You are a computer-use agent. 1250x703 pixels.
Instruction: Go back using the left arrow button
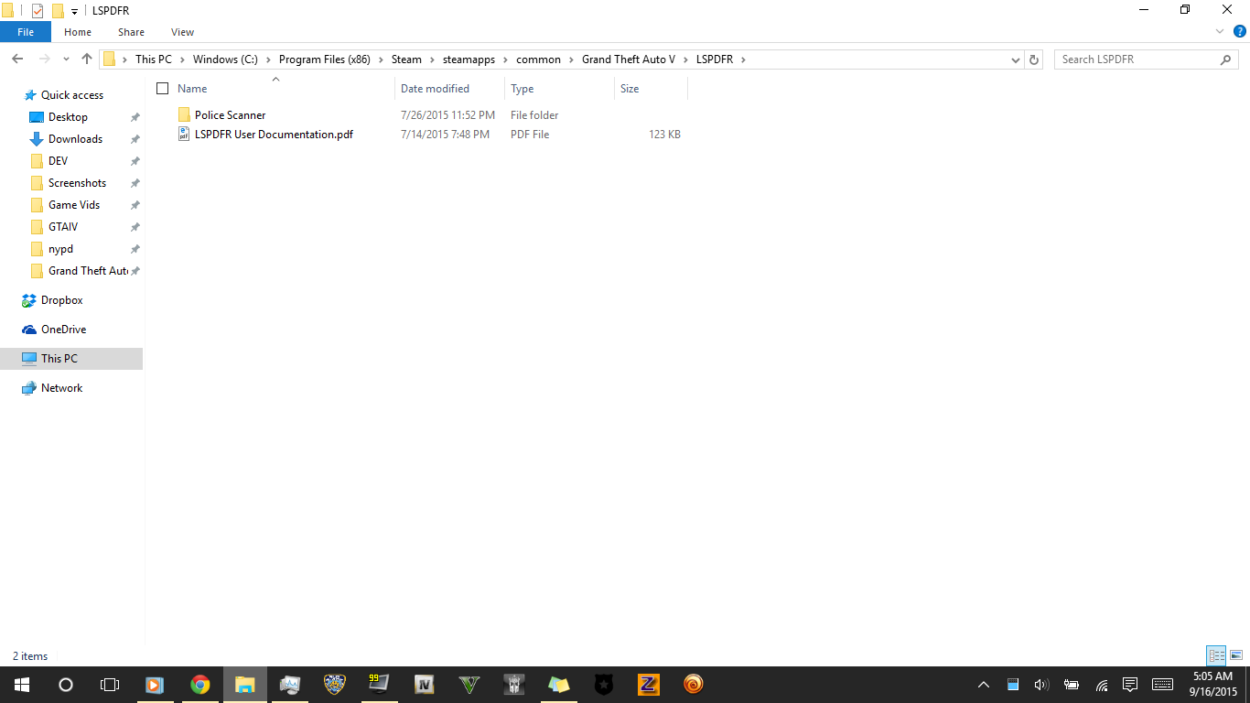[17, 59]
